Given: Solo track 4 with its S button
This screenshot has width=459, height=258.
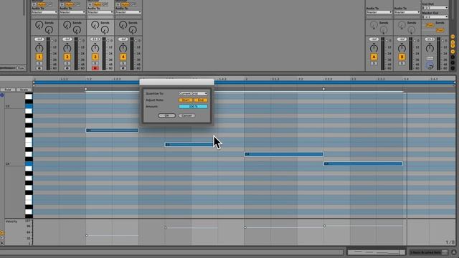Looking at the screenshot, I should pyautogui.click(x=123, y=63).
